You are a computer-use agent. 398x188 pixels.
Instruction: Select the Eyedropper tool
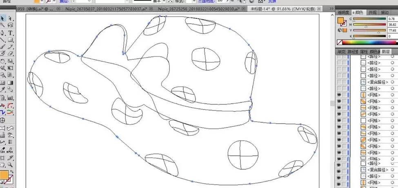point(2,89)
